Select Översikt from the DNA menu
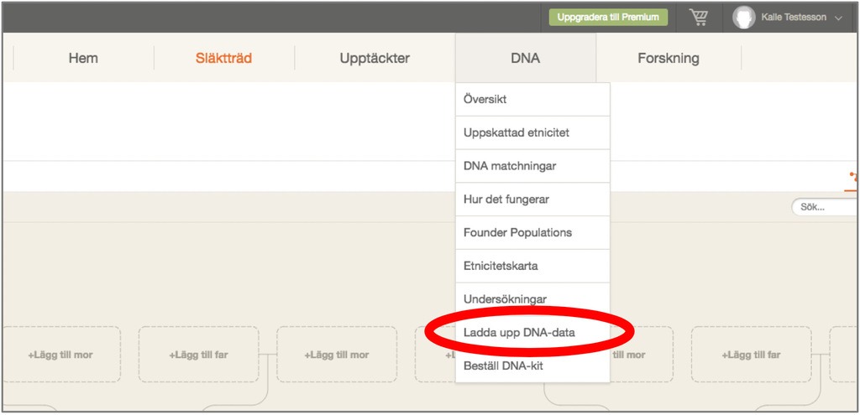The image size is (860, 415). pyautogui.click(x=485, y=99)
